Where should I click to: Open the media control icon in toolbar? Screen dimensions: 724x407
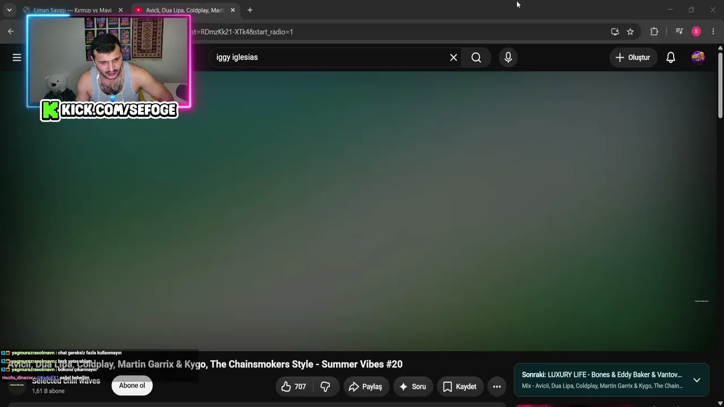[x=679, y=32]
